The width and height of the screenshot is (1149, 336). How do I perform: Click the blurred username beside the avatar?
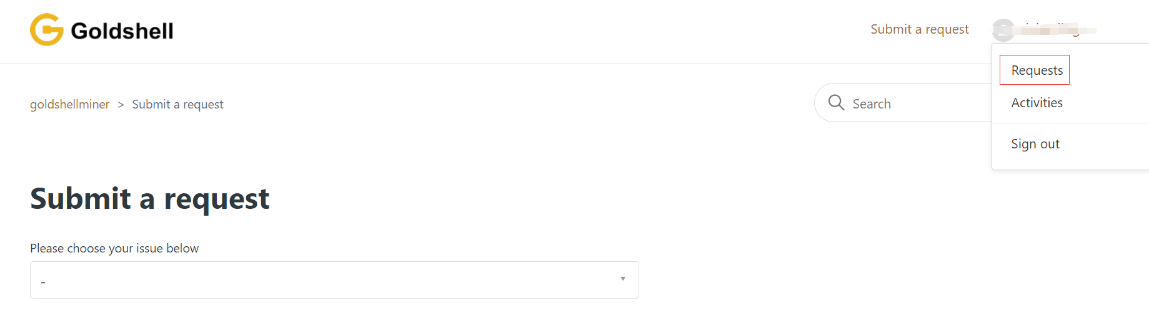1056,30
